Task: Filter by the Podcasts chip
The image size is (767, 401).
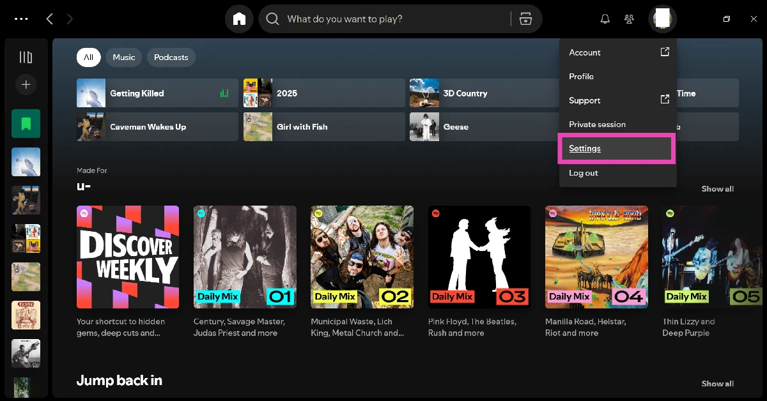Action: [171, 57]
